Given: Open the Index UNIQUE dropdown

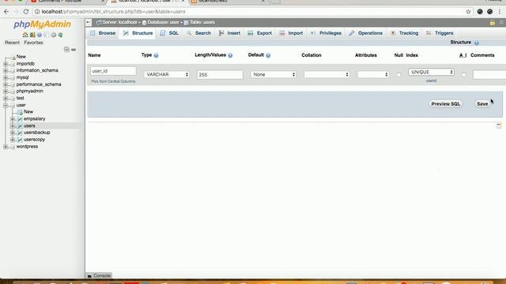Looking at the screenshot, I should 431,72.
